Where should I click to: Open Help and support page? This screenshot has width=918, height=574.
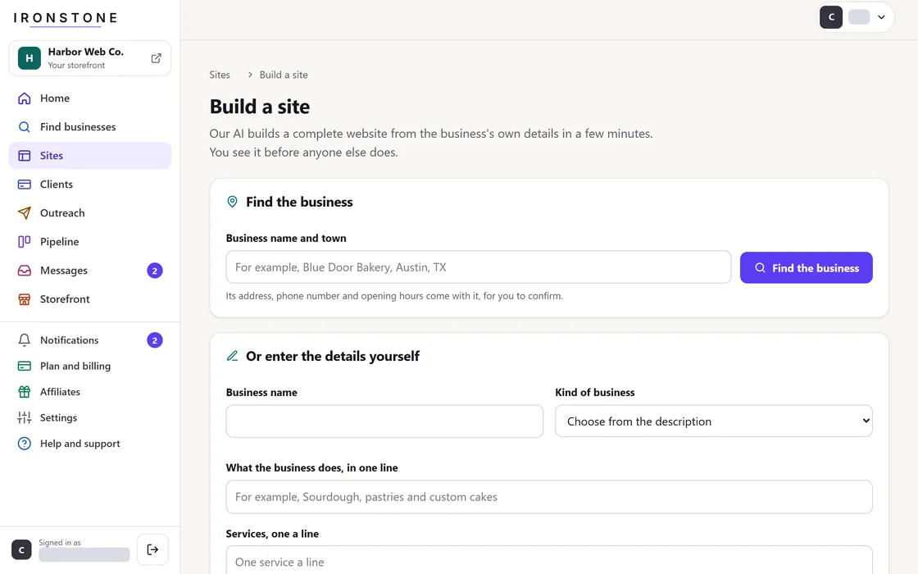point(90,444)
